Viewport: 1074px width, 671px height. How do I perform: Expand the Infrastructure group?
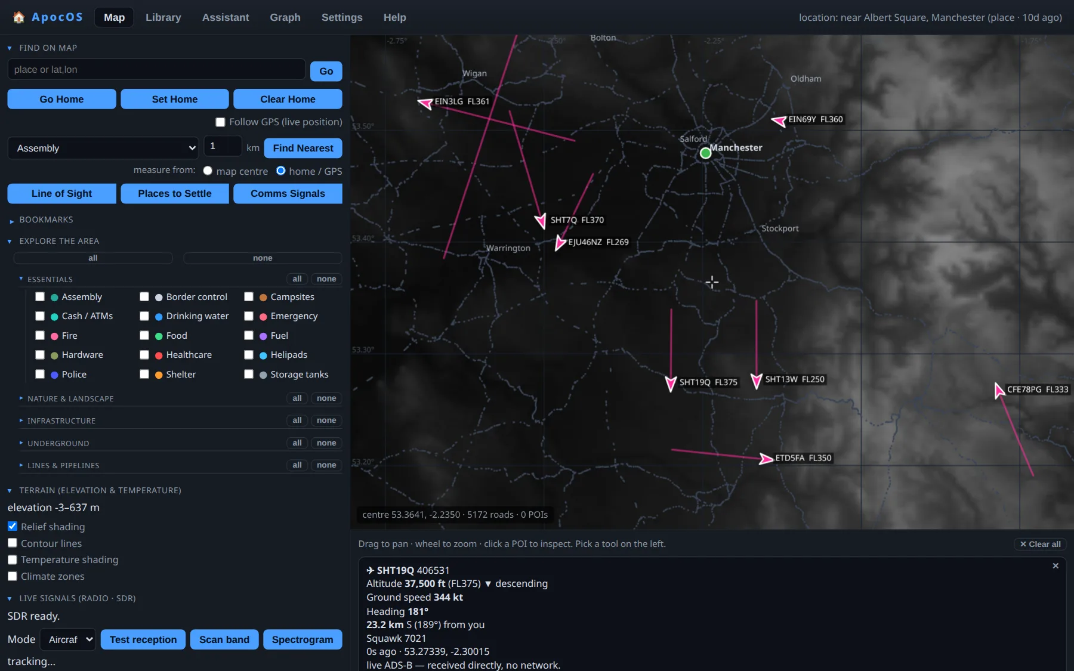(61, 420)
